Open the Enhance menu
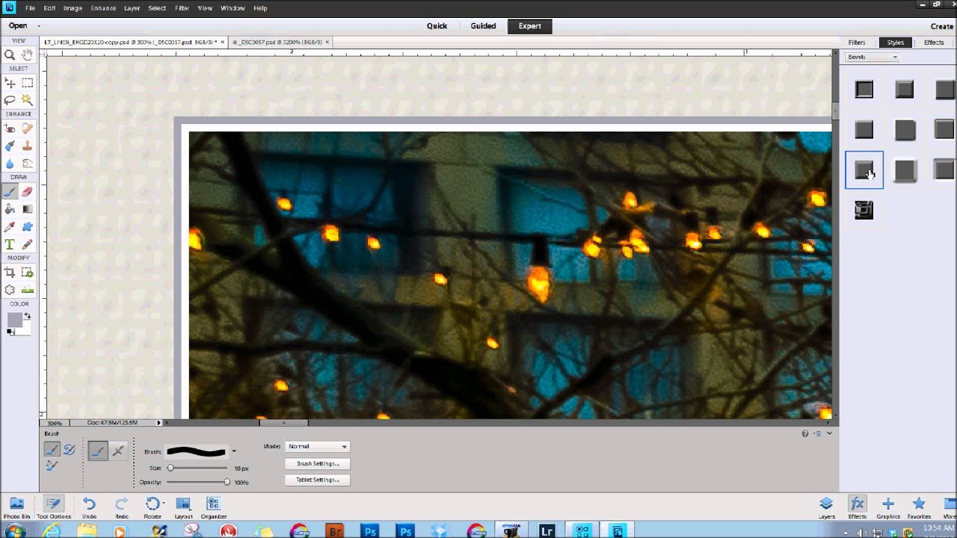This screenshot has width=957, height=538. coord(103,7)
